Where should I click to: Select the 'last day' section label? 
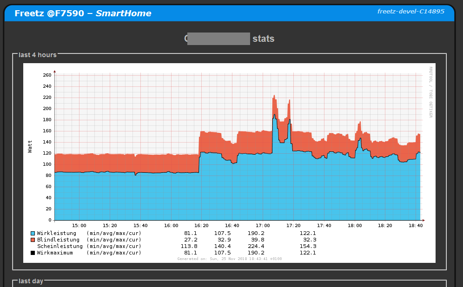click(x=31, y=281)
